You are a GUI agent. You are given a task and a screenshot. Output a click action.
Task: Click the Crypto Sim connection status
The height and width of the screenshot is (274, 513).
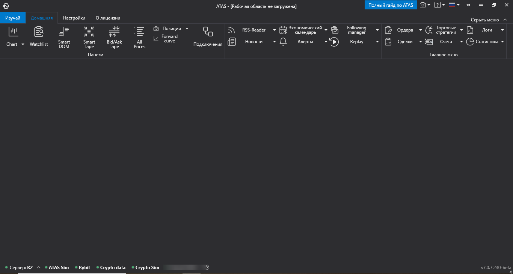(x=145, y=268)
